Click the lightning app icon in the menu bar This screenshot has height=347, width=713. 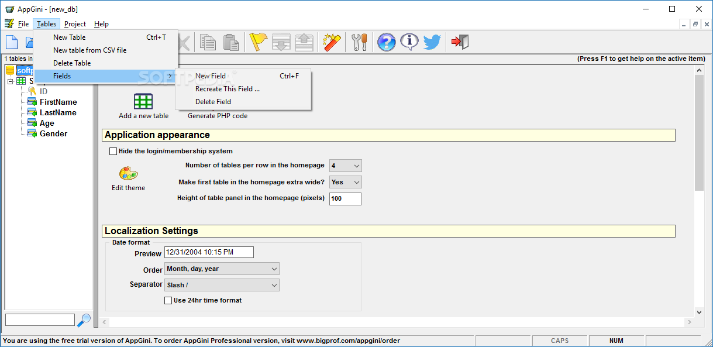coord(9,24)
